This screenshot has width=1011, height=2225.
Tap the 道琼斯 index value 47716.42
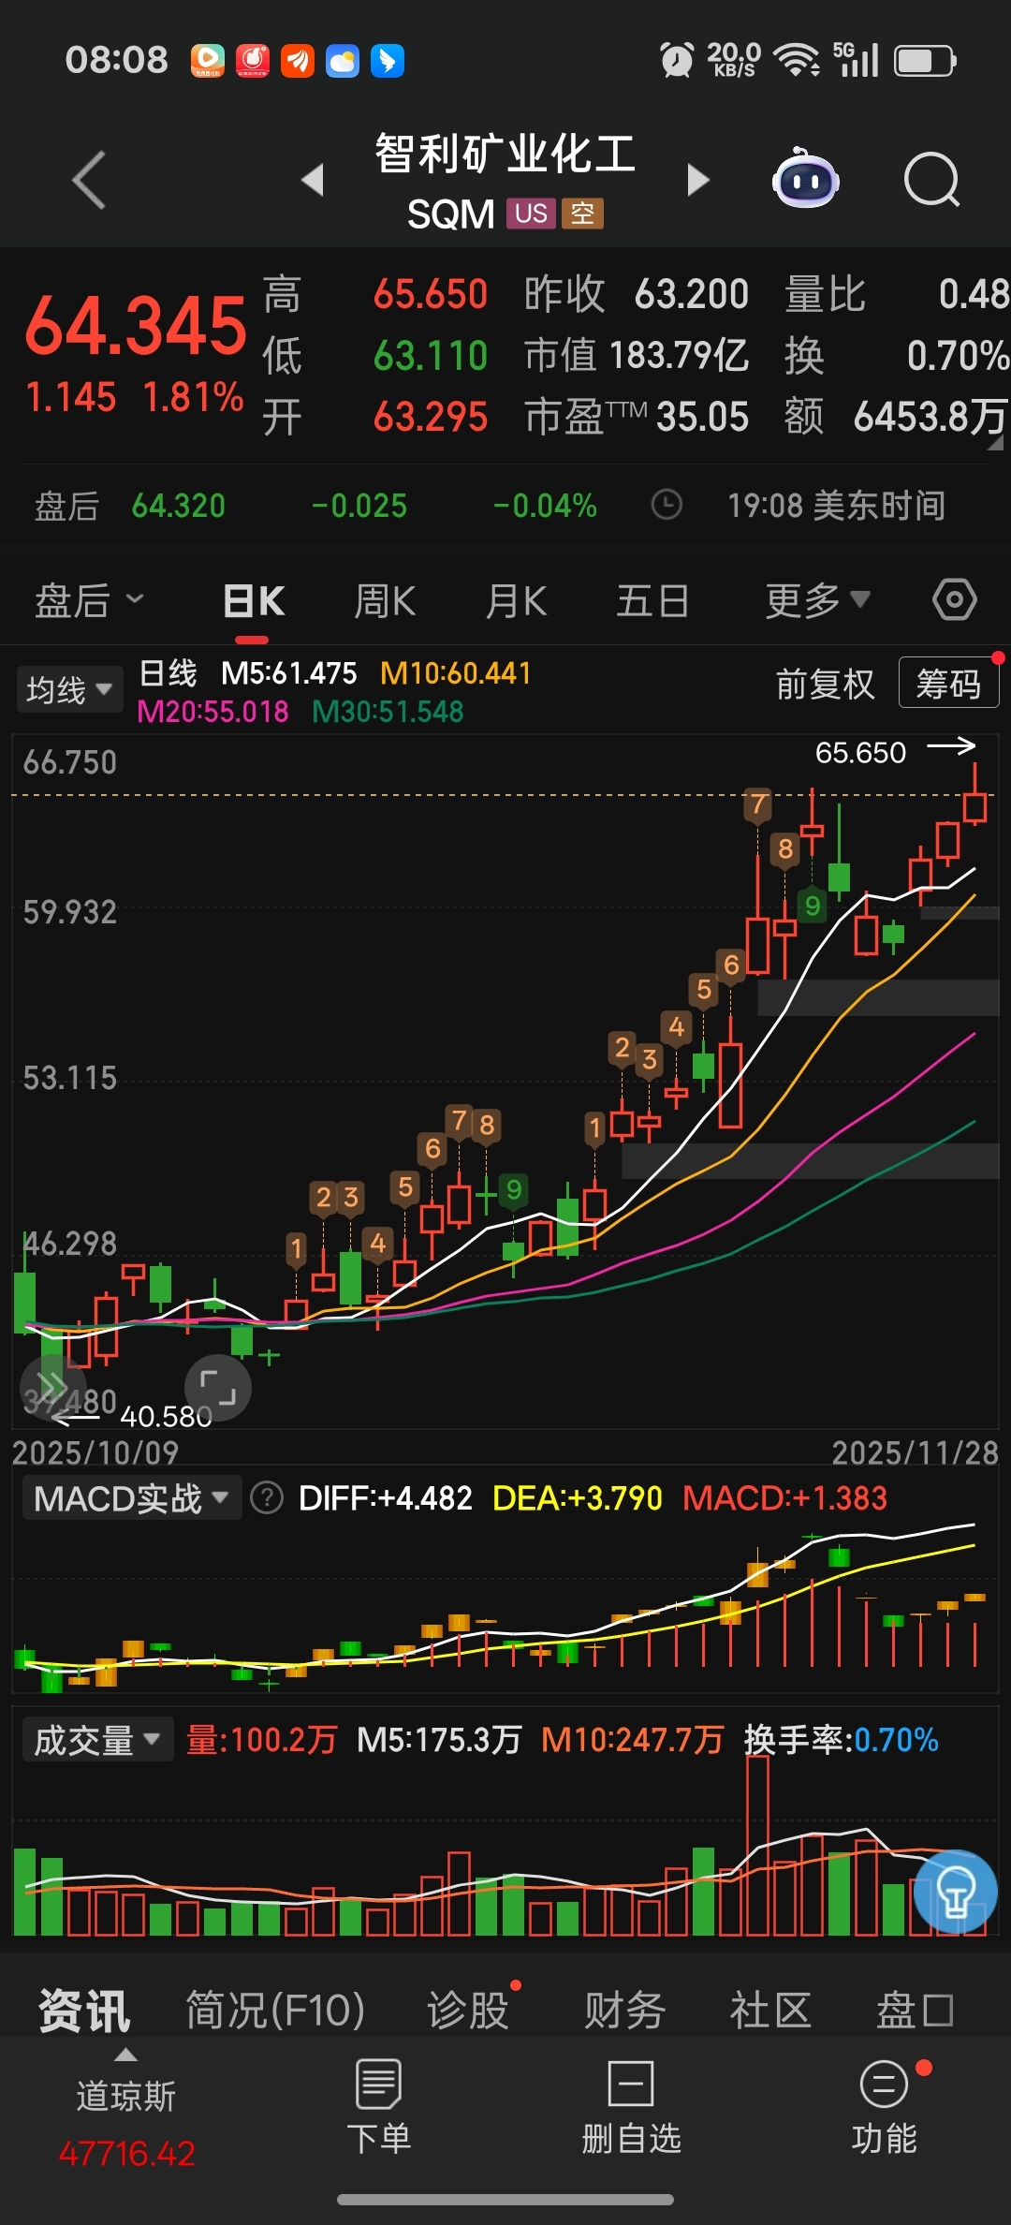pos(126,2154)
